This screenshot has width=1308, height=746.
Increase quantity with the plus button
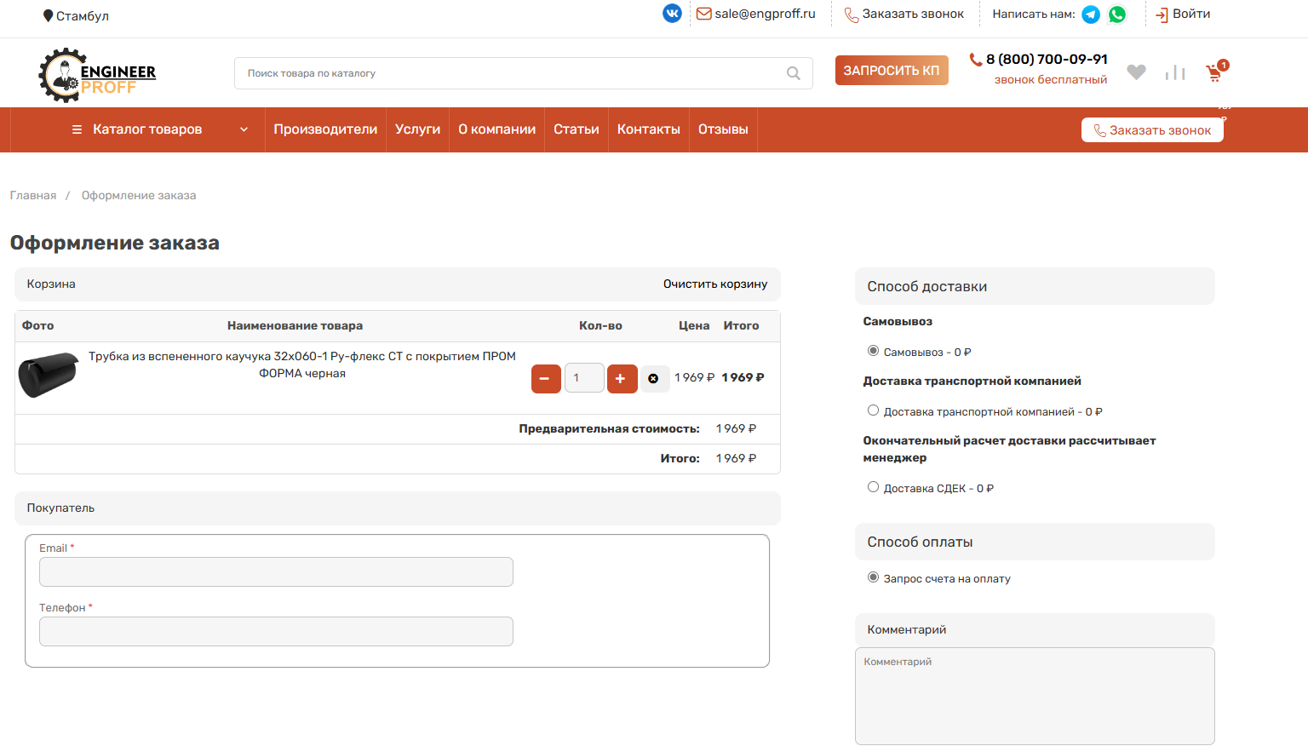click(622, 378)
